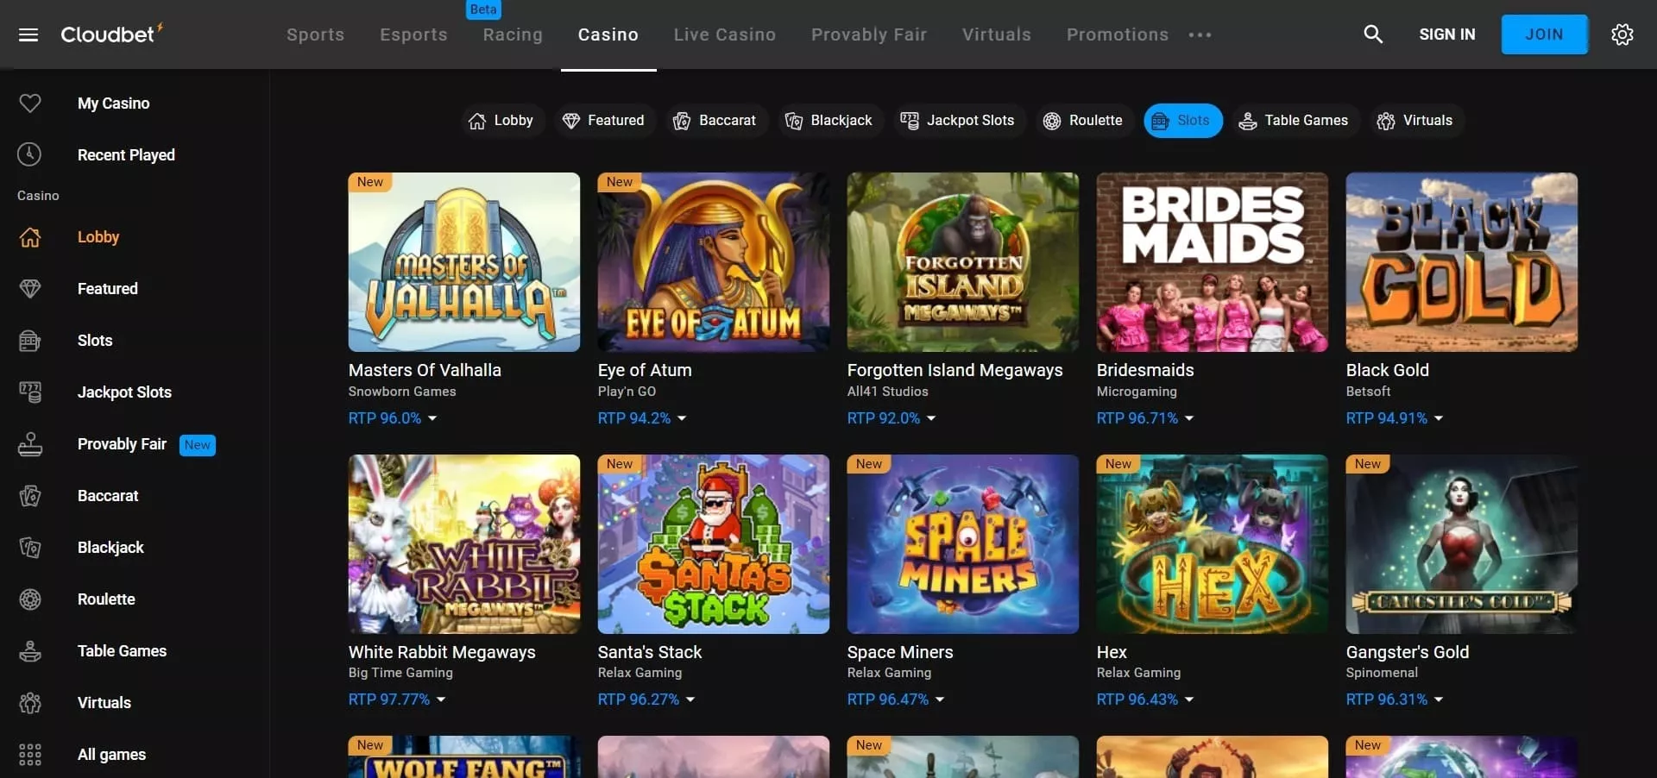The height and width of the screenshot is (778, 1657).
Task: Click the blue JOIN button
Action: 1544,35
